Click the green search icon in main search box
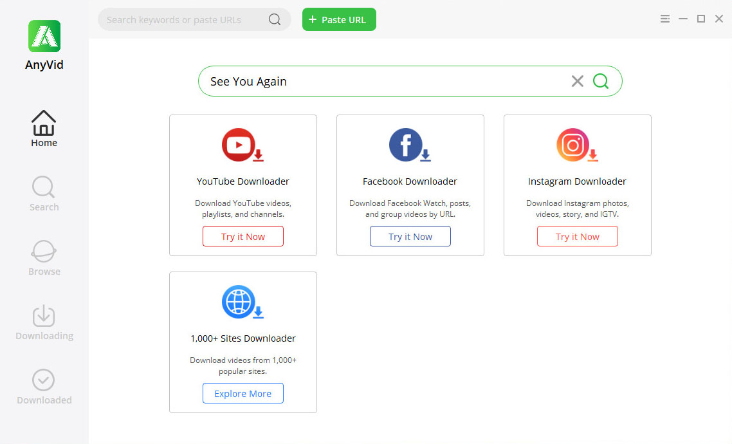 point(601,81)
